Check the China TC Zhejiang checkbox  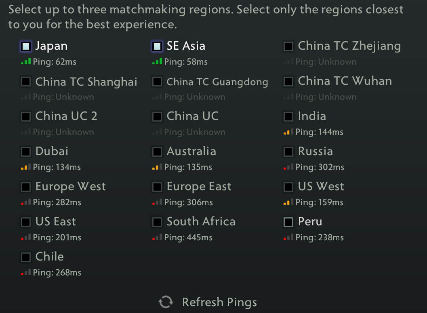pyautogui.click(x=288, y=46)
